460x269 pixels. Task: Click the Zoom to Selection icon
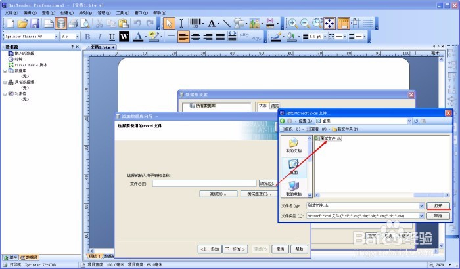click(317, 24)
